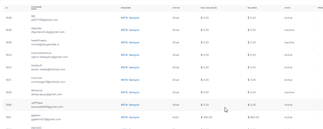Click the balance value in ajjy row
323x129 pixels.
coord(252,18)
